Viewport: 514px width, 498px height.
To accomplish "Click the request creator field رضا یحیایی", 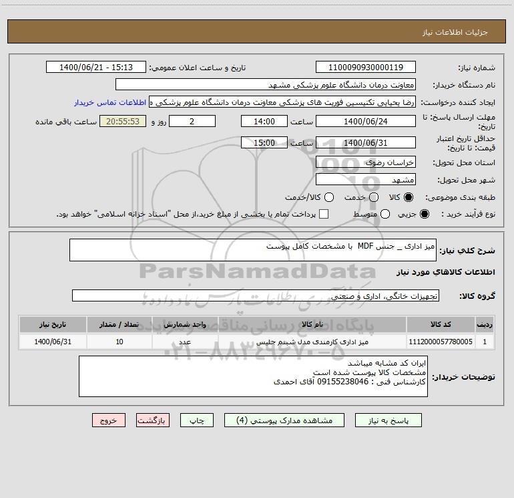I will [x=282, y=102].
